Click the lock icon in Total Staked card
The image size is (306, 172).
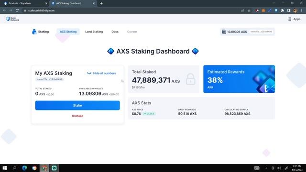[190, 79]
